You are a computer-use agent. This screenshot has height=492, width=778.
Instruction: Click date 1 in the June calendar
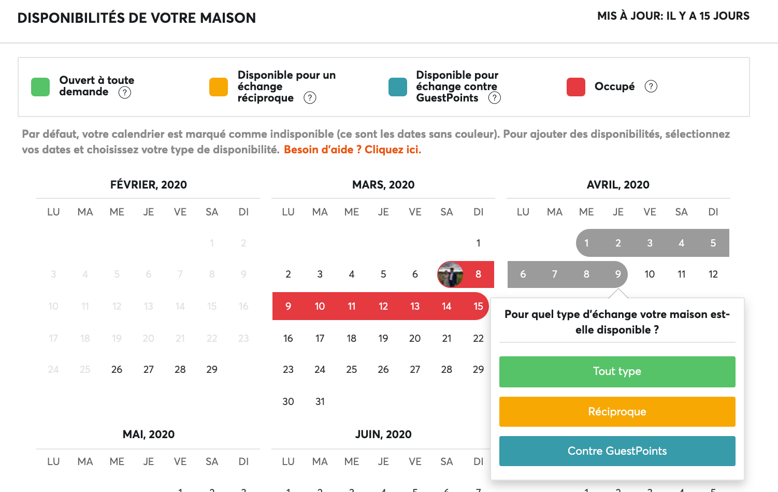(288, 489)
